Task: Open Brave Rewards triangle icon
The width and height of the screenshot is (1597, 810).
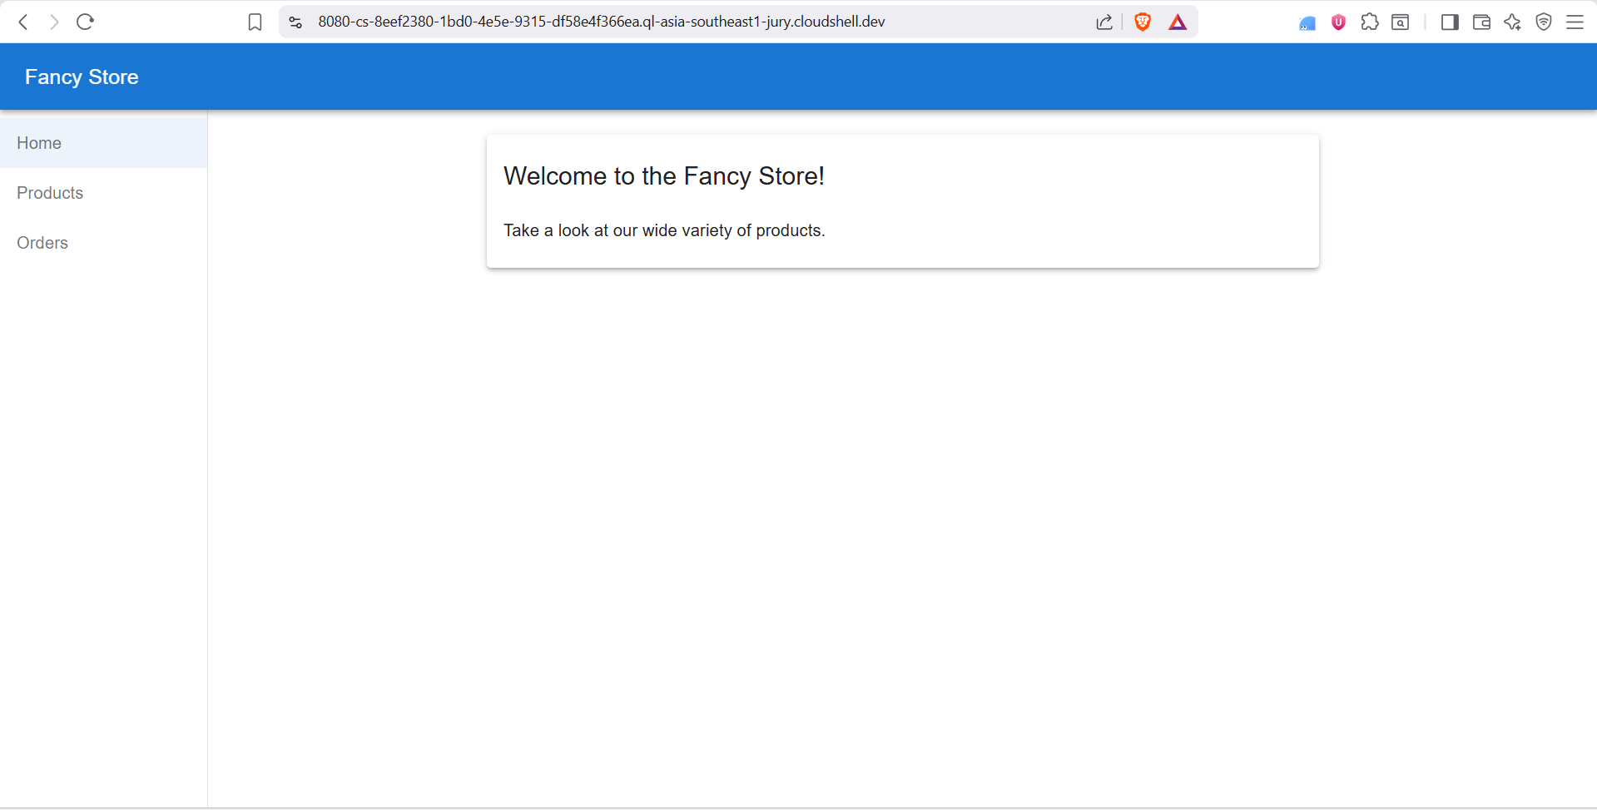Action: 1177,22
